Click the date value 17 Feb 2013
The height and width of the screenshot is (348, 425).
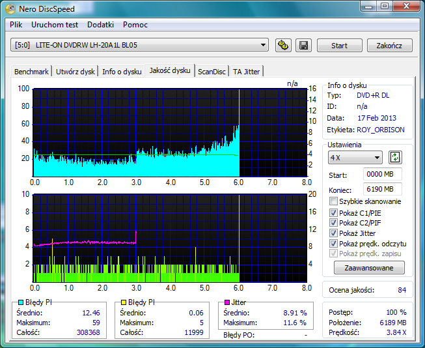click(x=377, y=118)
